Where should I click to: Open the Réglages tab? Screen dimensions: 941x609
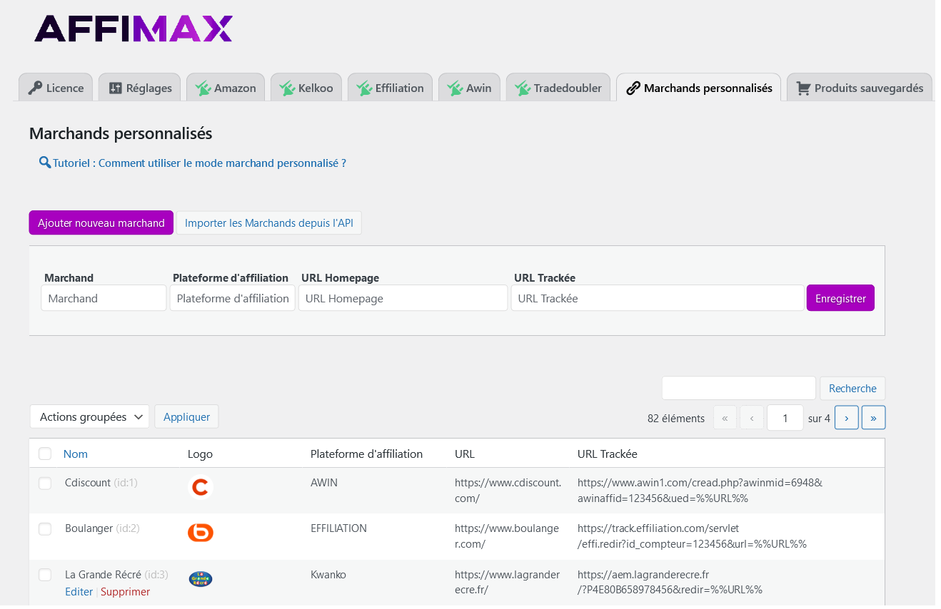[140, 87]
